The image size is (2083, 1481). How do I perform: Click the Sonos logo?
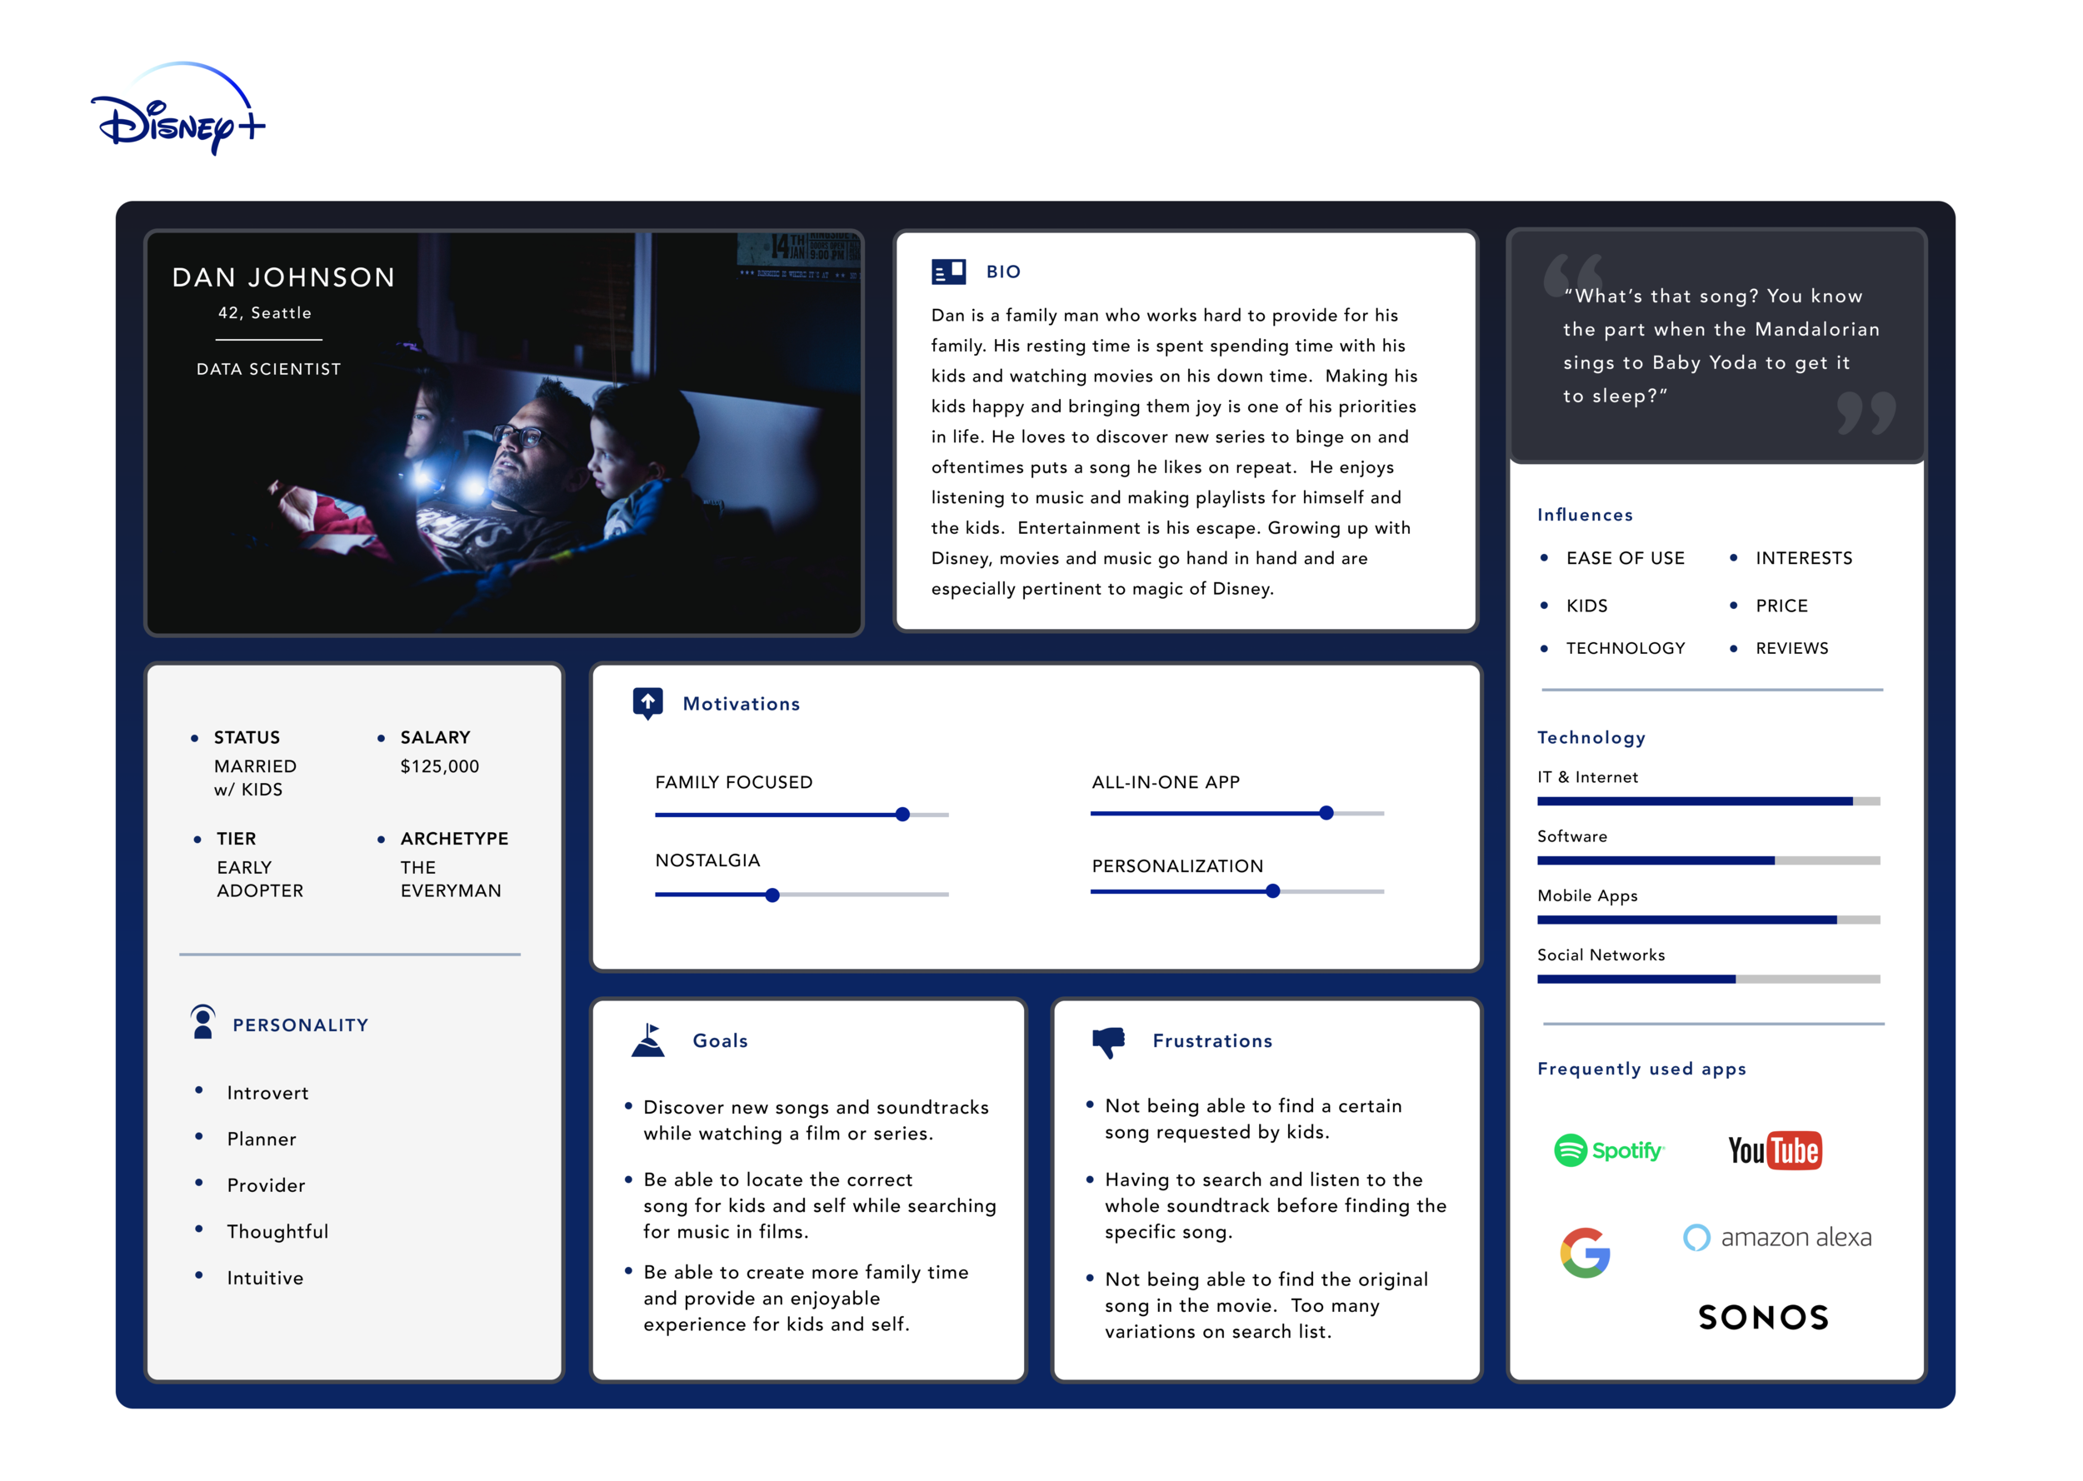(x=1763, y=1317)
